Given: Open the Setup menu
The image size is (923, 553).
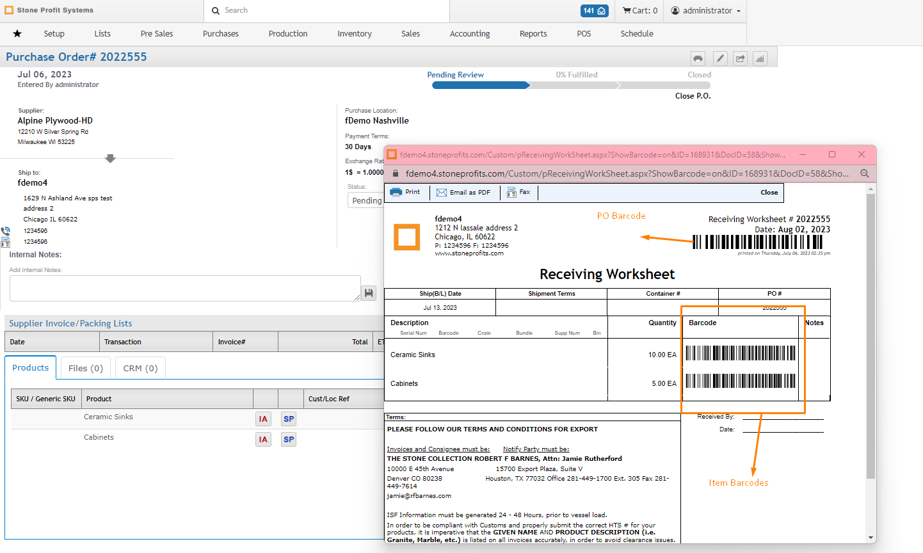Looking at the screenshot, I should pos(54,34).
